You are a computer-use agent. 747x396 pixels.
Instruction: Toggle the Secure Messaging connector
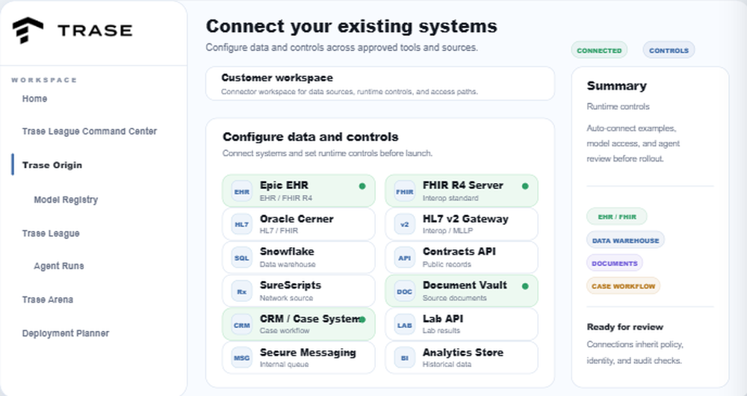click(299, 357)
